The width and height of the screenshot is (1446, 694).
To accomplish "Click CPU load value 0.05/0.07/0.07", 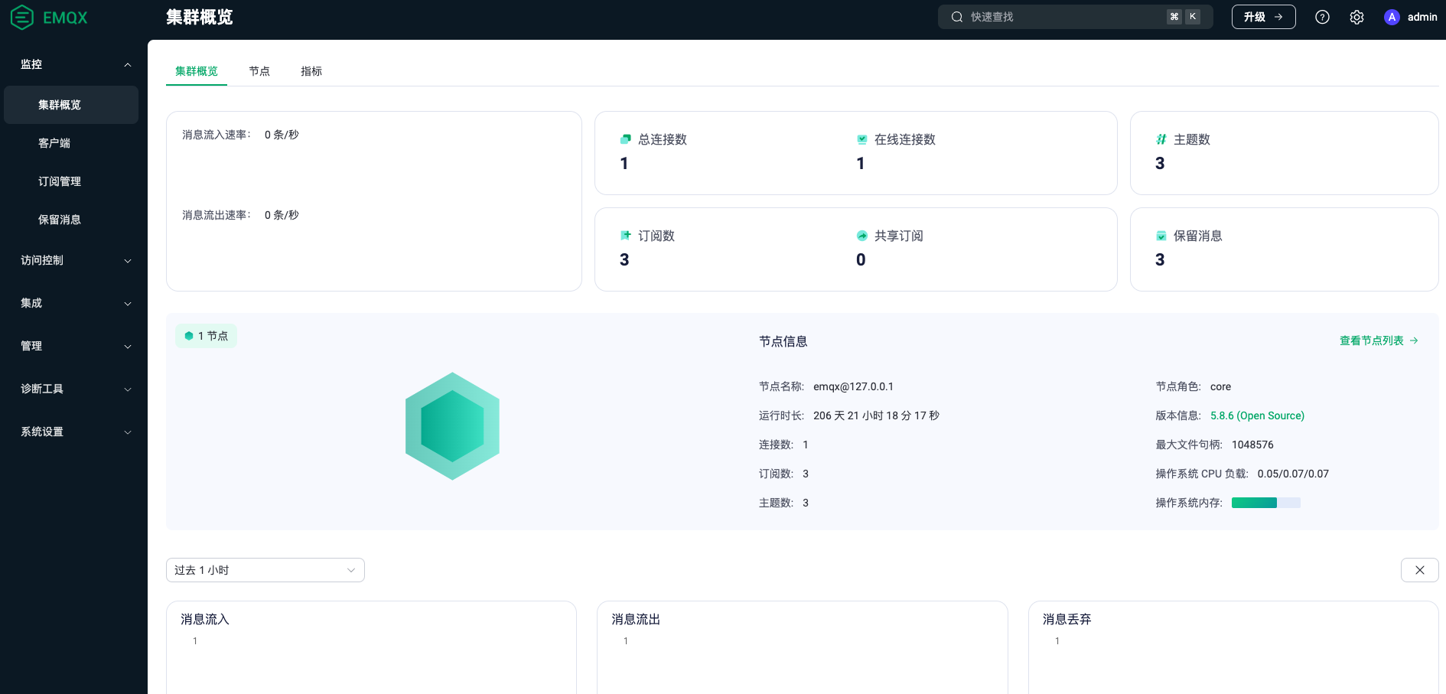I will (1293, 474).
